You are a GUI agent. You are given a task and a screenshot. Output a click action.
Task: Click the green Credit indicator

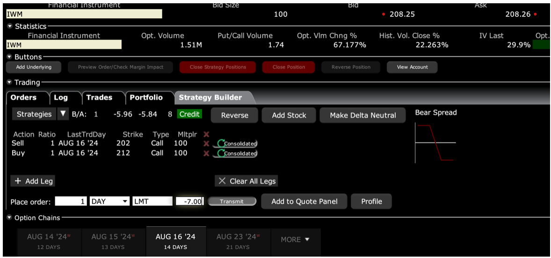tap(190, 114)
